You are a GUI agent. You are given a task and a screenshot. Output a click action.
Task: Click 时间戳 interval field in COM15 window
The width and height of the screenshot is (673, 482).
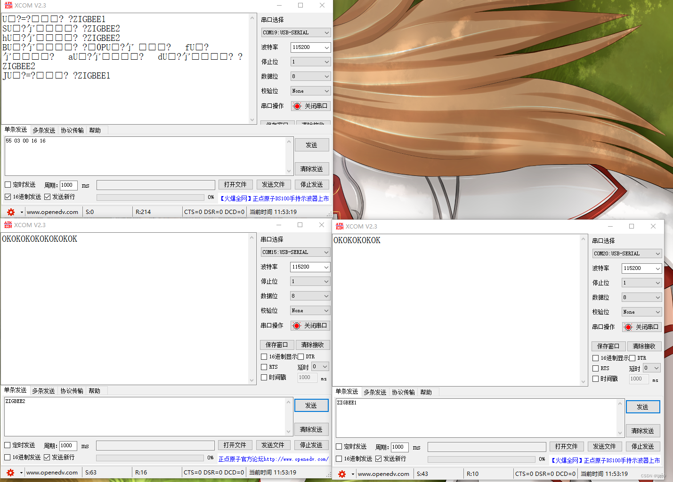click(307, 378)
